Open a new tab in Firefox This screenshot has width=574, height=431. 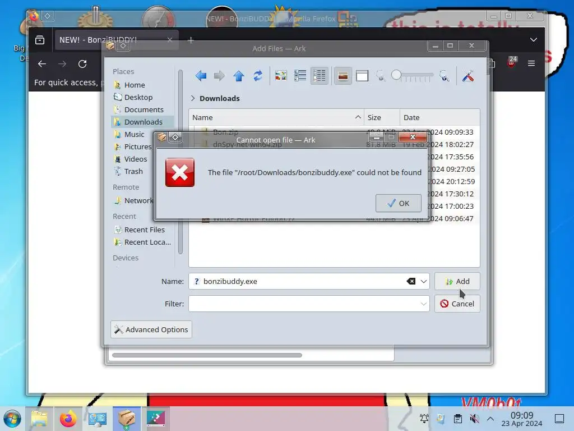191,40
